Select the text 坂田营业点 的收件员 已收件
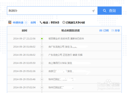 66,39
